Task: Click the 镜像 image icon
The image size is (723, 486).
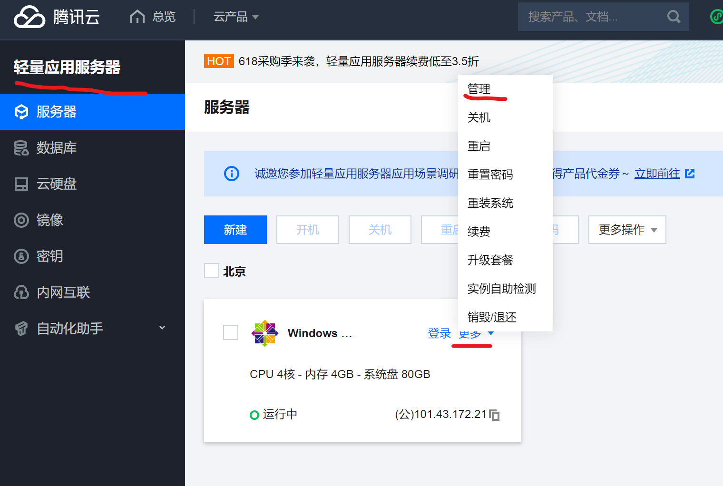Action: tap(21, 220)
